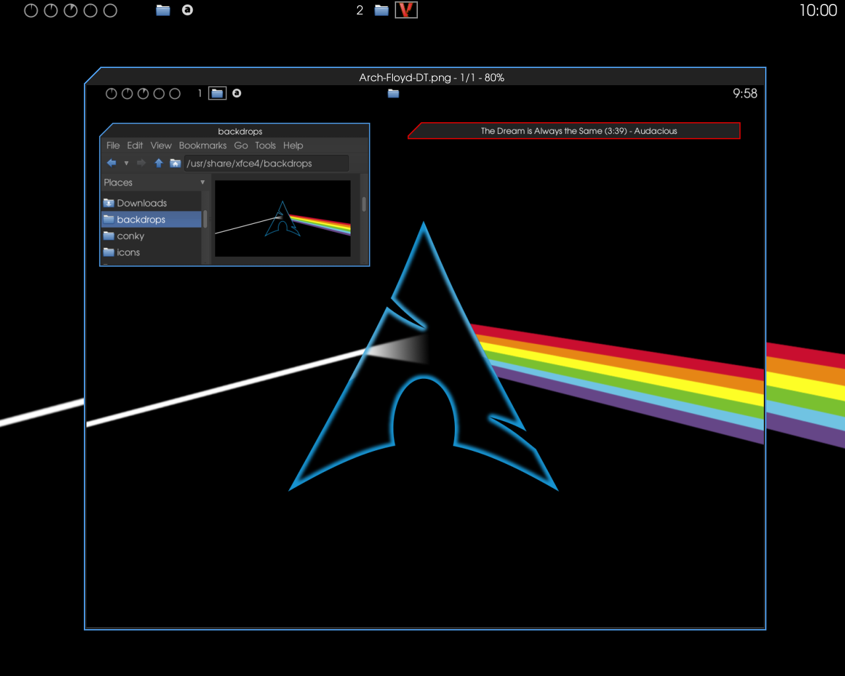The height and width of the screenshot is (676, 845).
Task: Click the Audacious red-bordered title bar
Action: (574, 131)
